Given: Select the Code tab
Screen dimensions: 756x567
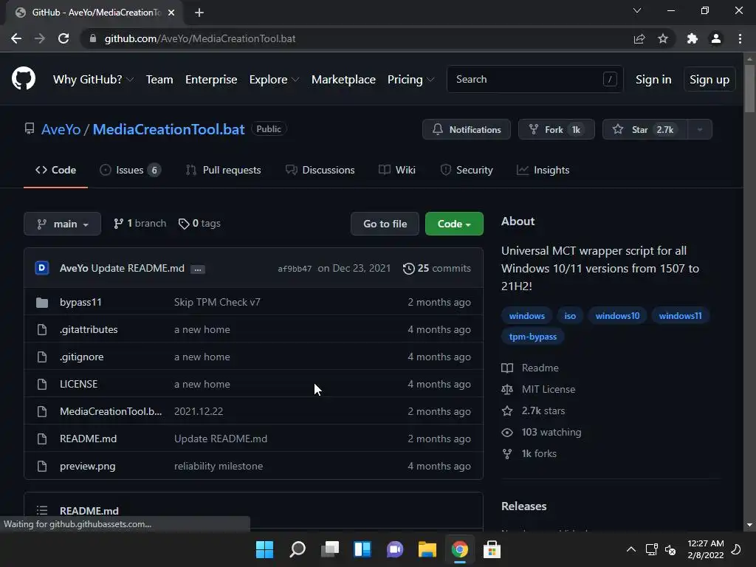Looking at the screenshot, I should [55, 170].
